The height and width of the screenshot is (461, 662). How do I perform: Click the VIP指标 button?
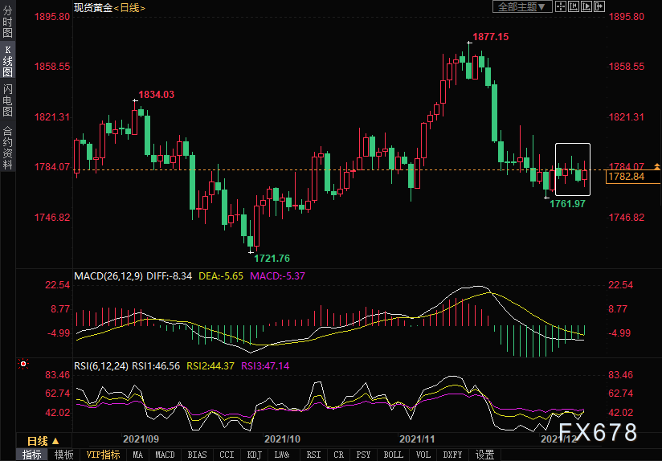point(104,455)
